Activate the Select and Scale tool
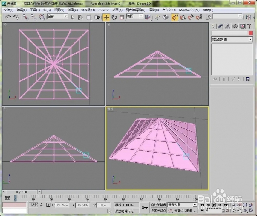Viewport: 257px width, 216px height. 122,17
